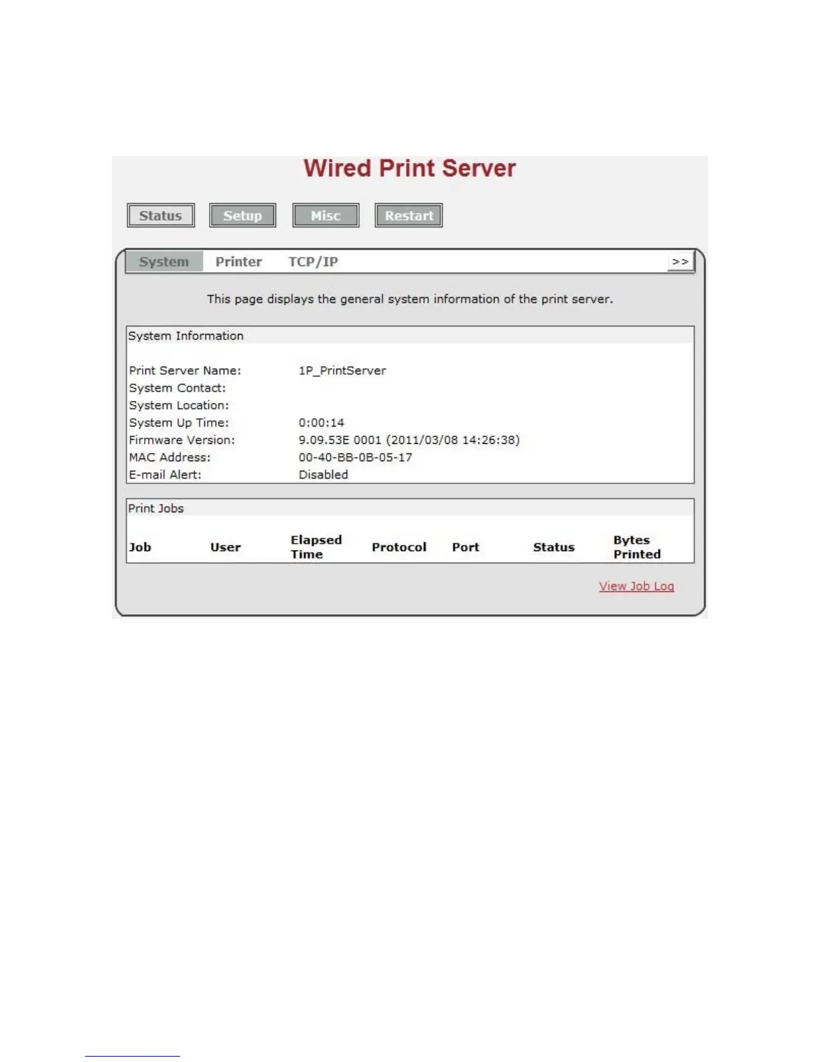Click the Print Server Name label
Image resolution: width=820 pixels, height=1062 pixels.
tap(185, 371)
